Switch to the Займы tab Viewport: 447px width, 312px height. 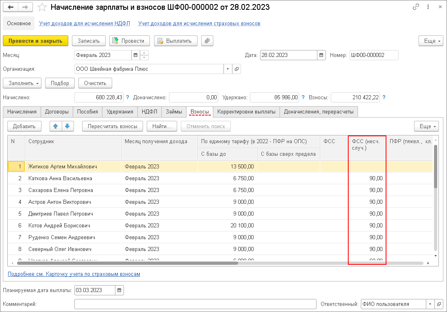(x=174, y=111)
